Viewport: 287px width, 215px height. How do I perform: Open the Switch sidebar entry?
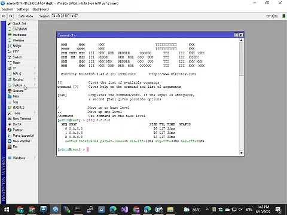pos(17,57)
